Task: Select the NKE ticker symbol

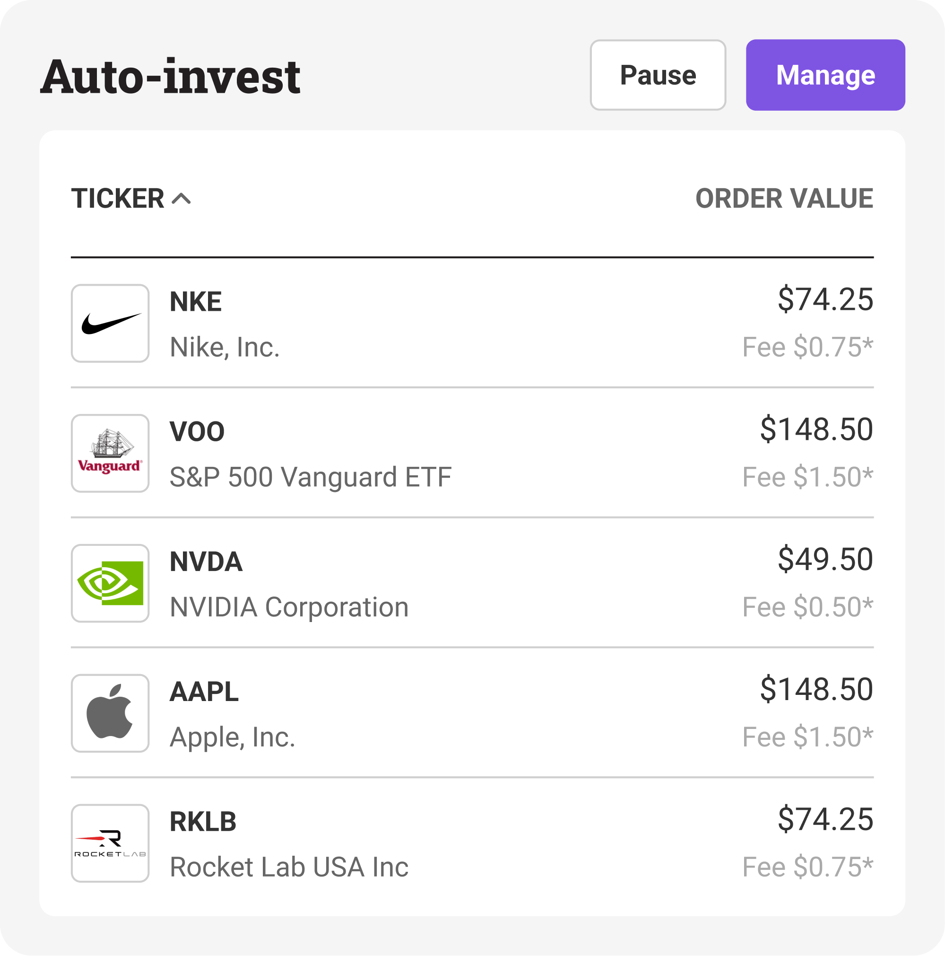Action: [x=196, y=302]
